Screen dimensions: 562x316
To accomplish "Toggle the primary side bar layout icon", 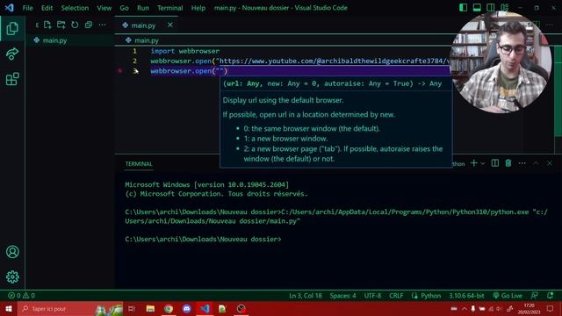I will click(463, 8).
